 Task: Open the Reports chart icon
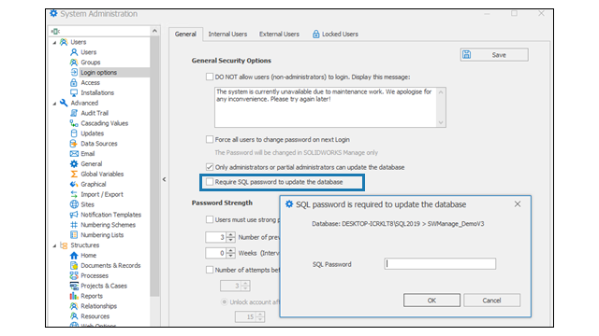point(74,296)
